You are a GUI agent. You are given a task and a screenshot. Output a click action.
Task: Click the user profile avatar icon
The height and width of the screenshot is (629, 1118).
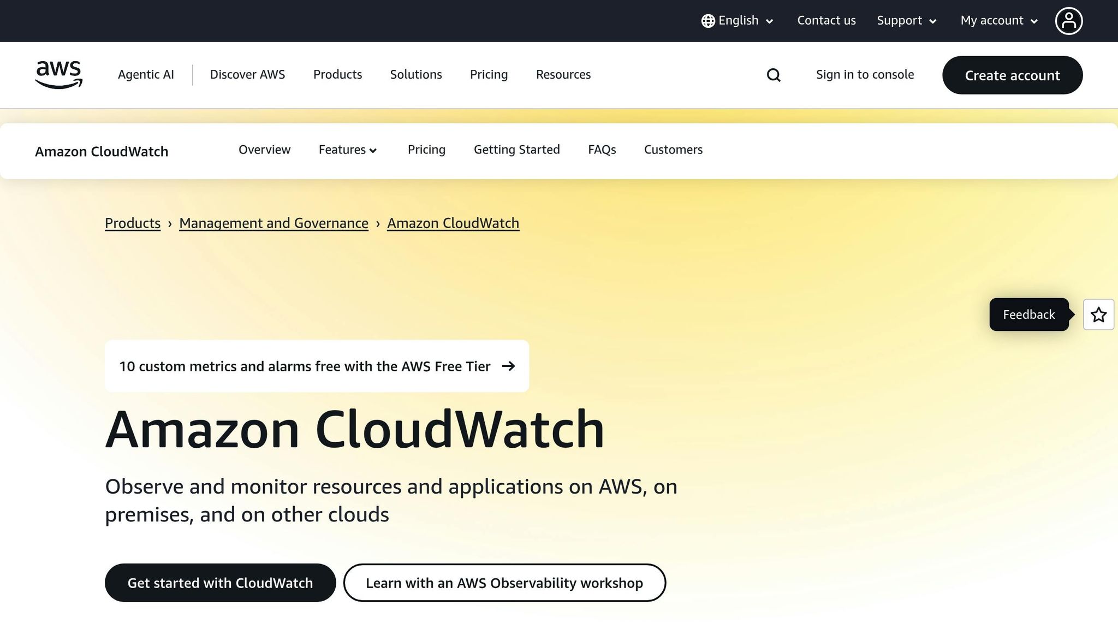coord(1068,21)
